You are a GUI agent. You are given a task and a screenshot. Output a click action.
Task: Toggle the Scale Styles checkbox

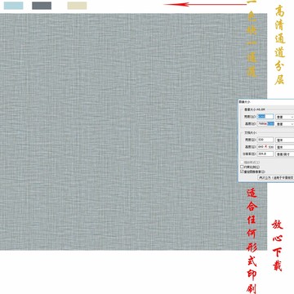pyautogui.click(x=242, y=163)
